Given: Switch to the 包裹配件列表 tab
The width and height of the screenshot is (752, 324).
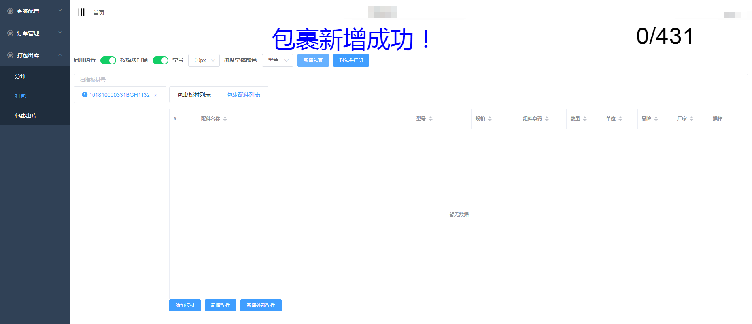Looking at the screenshot, I should (x=244, y=95).
